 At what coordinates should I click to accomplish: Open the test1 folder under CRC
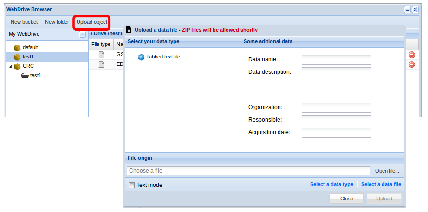(x=32, y=75)
